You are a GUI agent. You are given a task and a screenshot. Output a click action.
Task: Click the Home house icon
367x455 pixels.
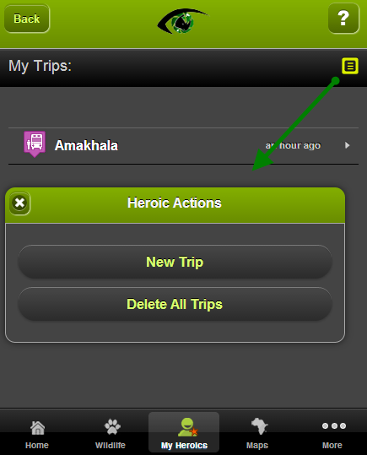(38, 428)
